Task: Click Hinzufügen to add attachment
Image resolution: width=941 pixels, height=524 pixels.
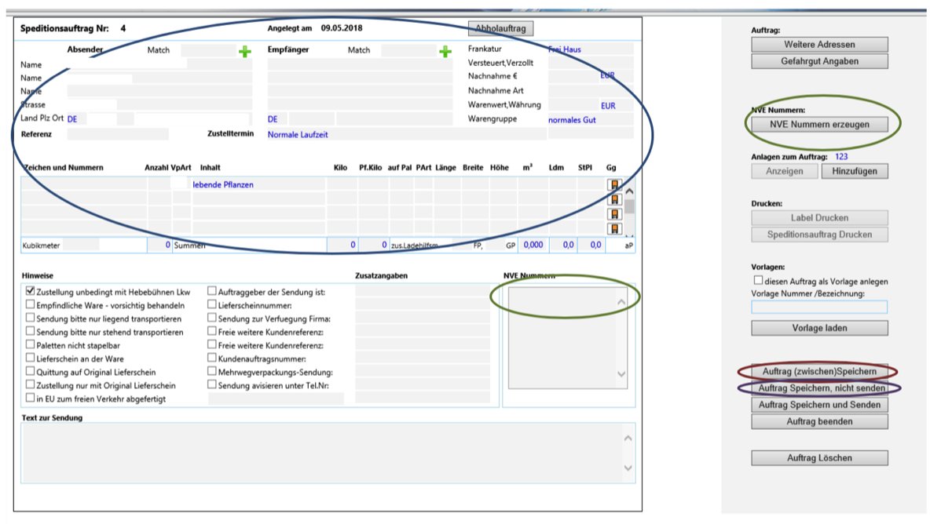Action: click(855, 171)
